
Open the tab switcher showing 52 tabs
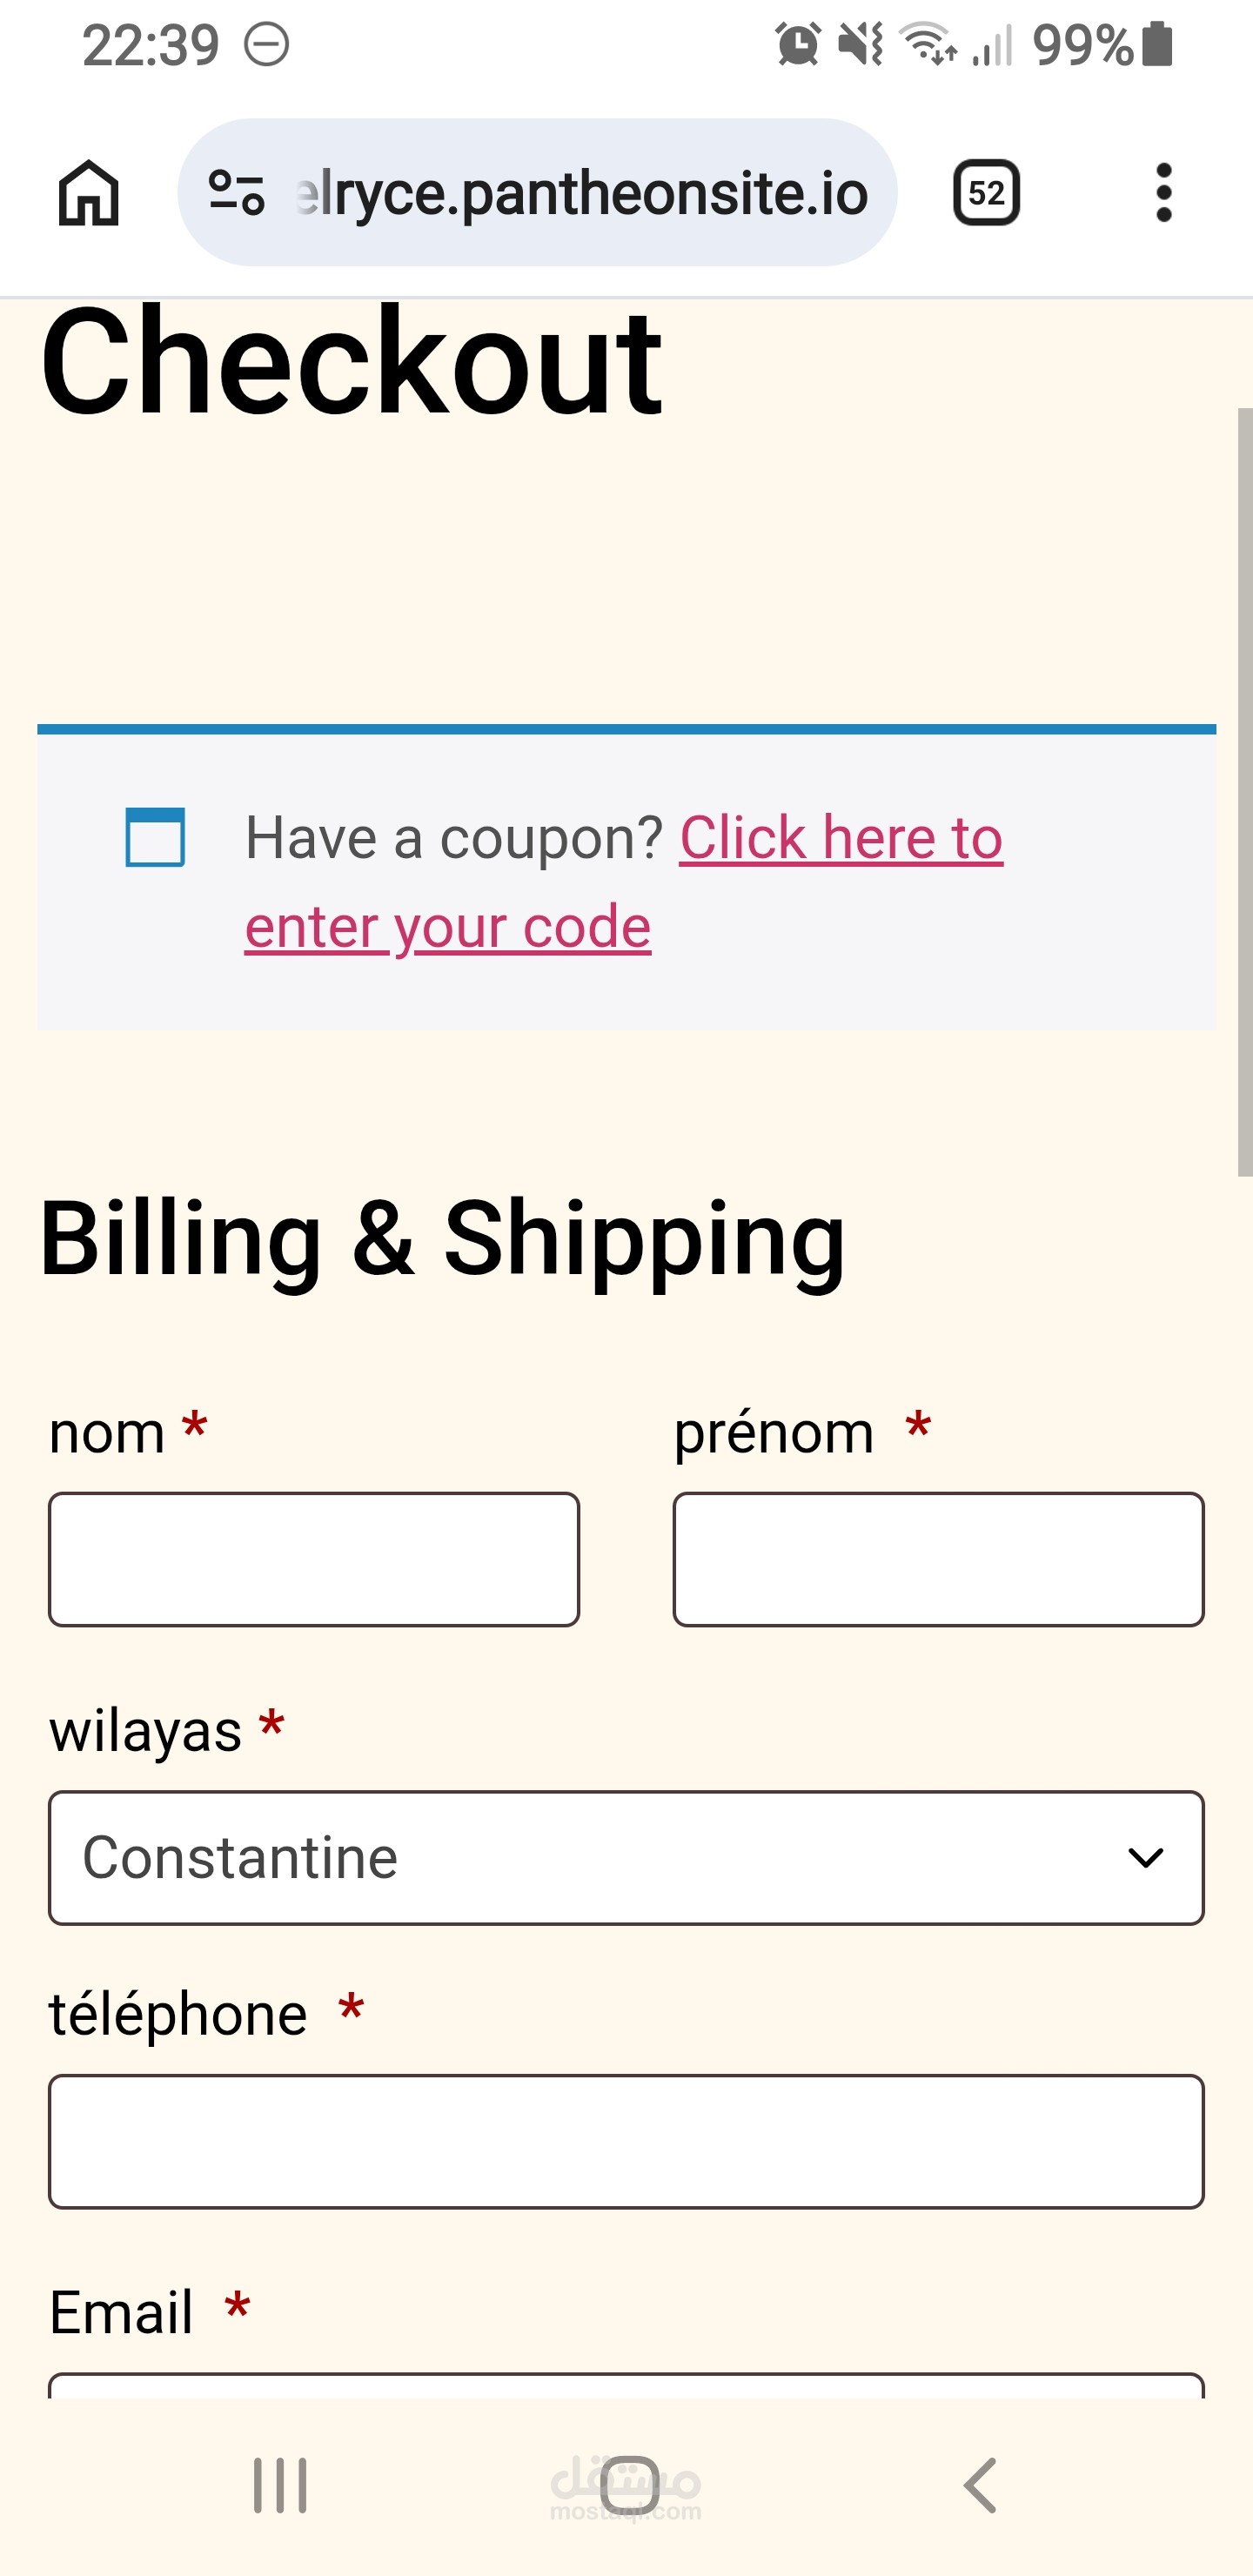(x=986, y=192)
